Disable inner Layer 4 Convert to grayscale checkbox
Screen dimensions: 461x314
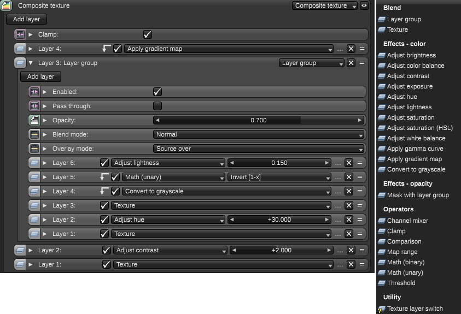pos(115,191)
